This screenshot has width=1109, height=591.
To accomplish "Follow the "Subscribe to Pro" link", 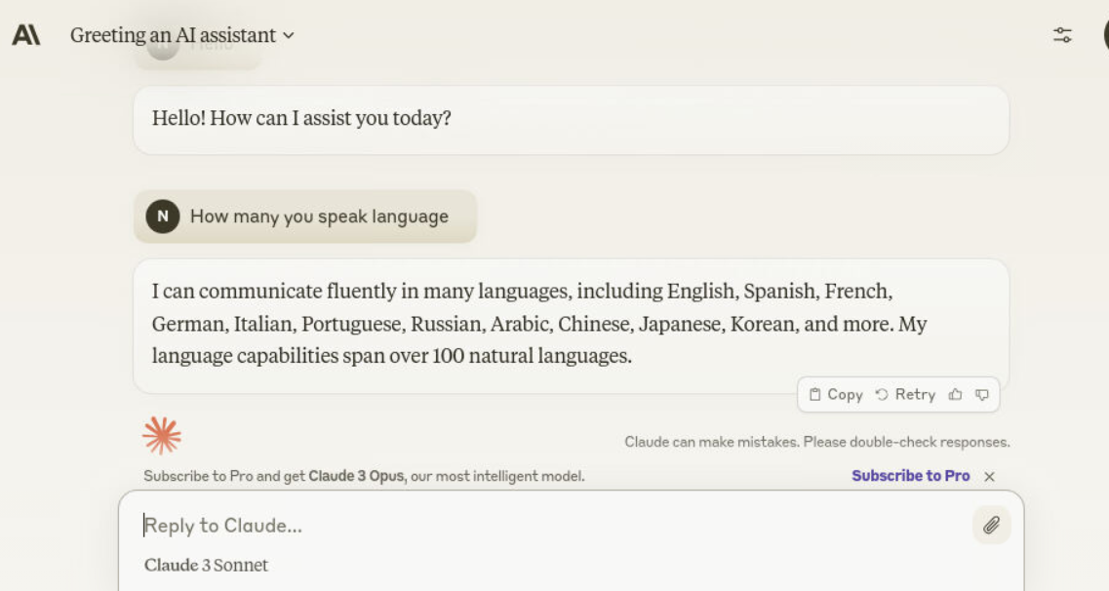I will (x=910, y=476).
